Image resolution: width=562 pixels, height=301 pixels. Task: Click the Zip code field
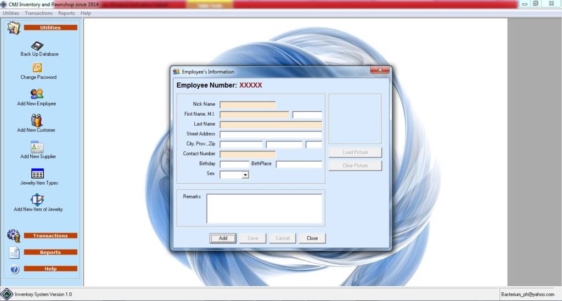[314, 145]
